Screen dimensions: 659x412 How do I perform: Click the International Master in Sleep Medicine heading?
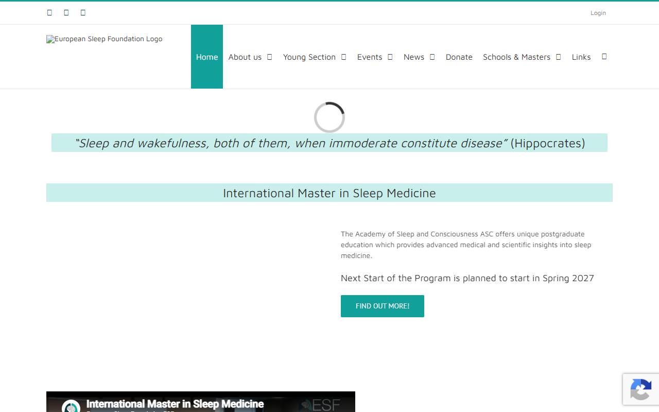coord(329,193)
